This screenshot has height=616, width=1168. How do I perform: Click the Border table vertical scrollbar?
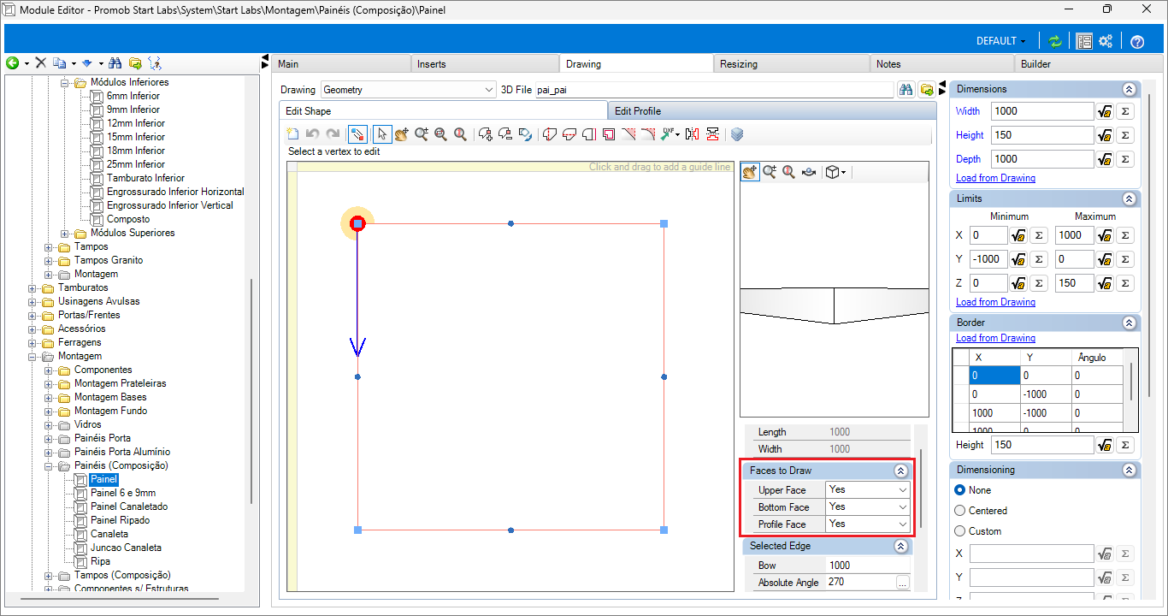coord(1132,381)
